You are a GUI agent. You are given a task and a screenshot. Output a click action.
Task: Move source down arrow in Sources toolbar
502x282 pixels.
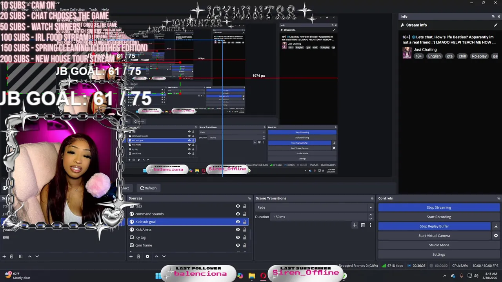coord(164,257)
